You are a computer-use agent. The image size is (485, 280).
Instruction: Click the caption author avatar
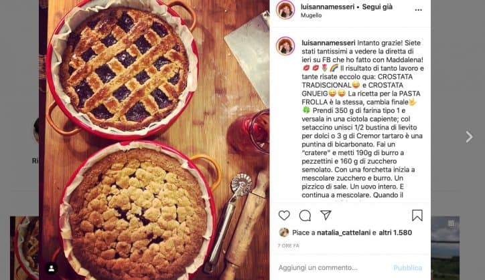pyautogui.click(x=285, y=46)
